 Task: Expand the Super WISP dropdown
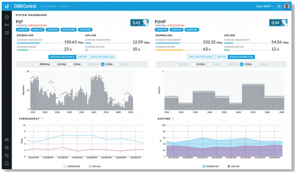(x=265, y=6)
